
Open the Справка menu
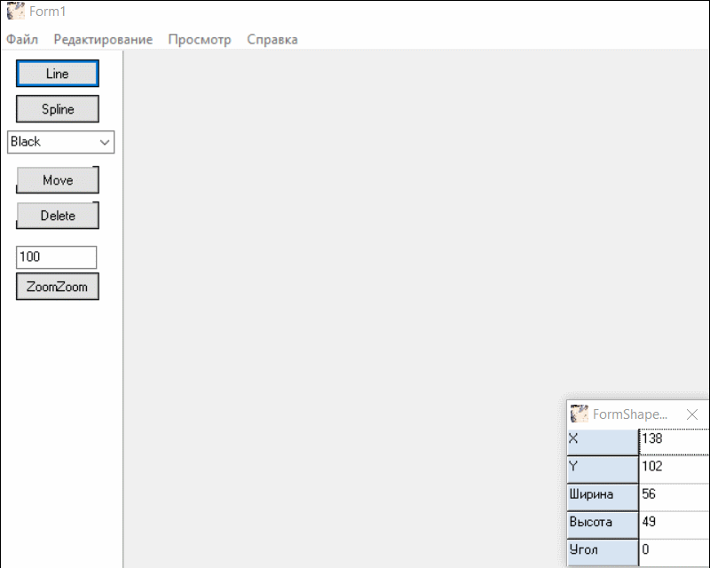click(x=272, y=39)
